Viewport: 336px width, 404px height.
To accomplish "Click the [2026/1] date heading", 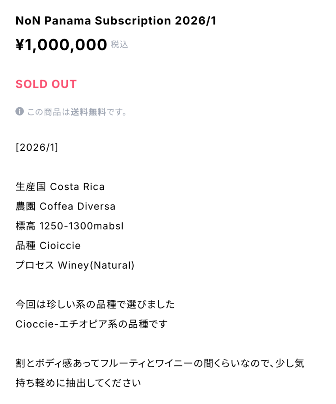I will pyautogui.click(x=37, y=147).
